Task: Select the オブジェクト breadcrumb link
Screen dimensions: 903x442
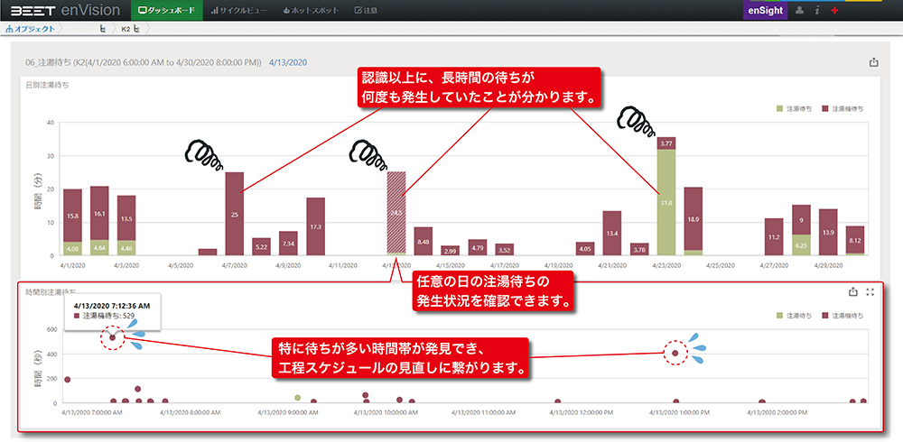Action: click(x=31, y=28)
